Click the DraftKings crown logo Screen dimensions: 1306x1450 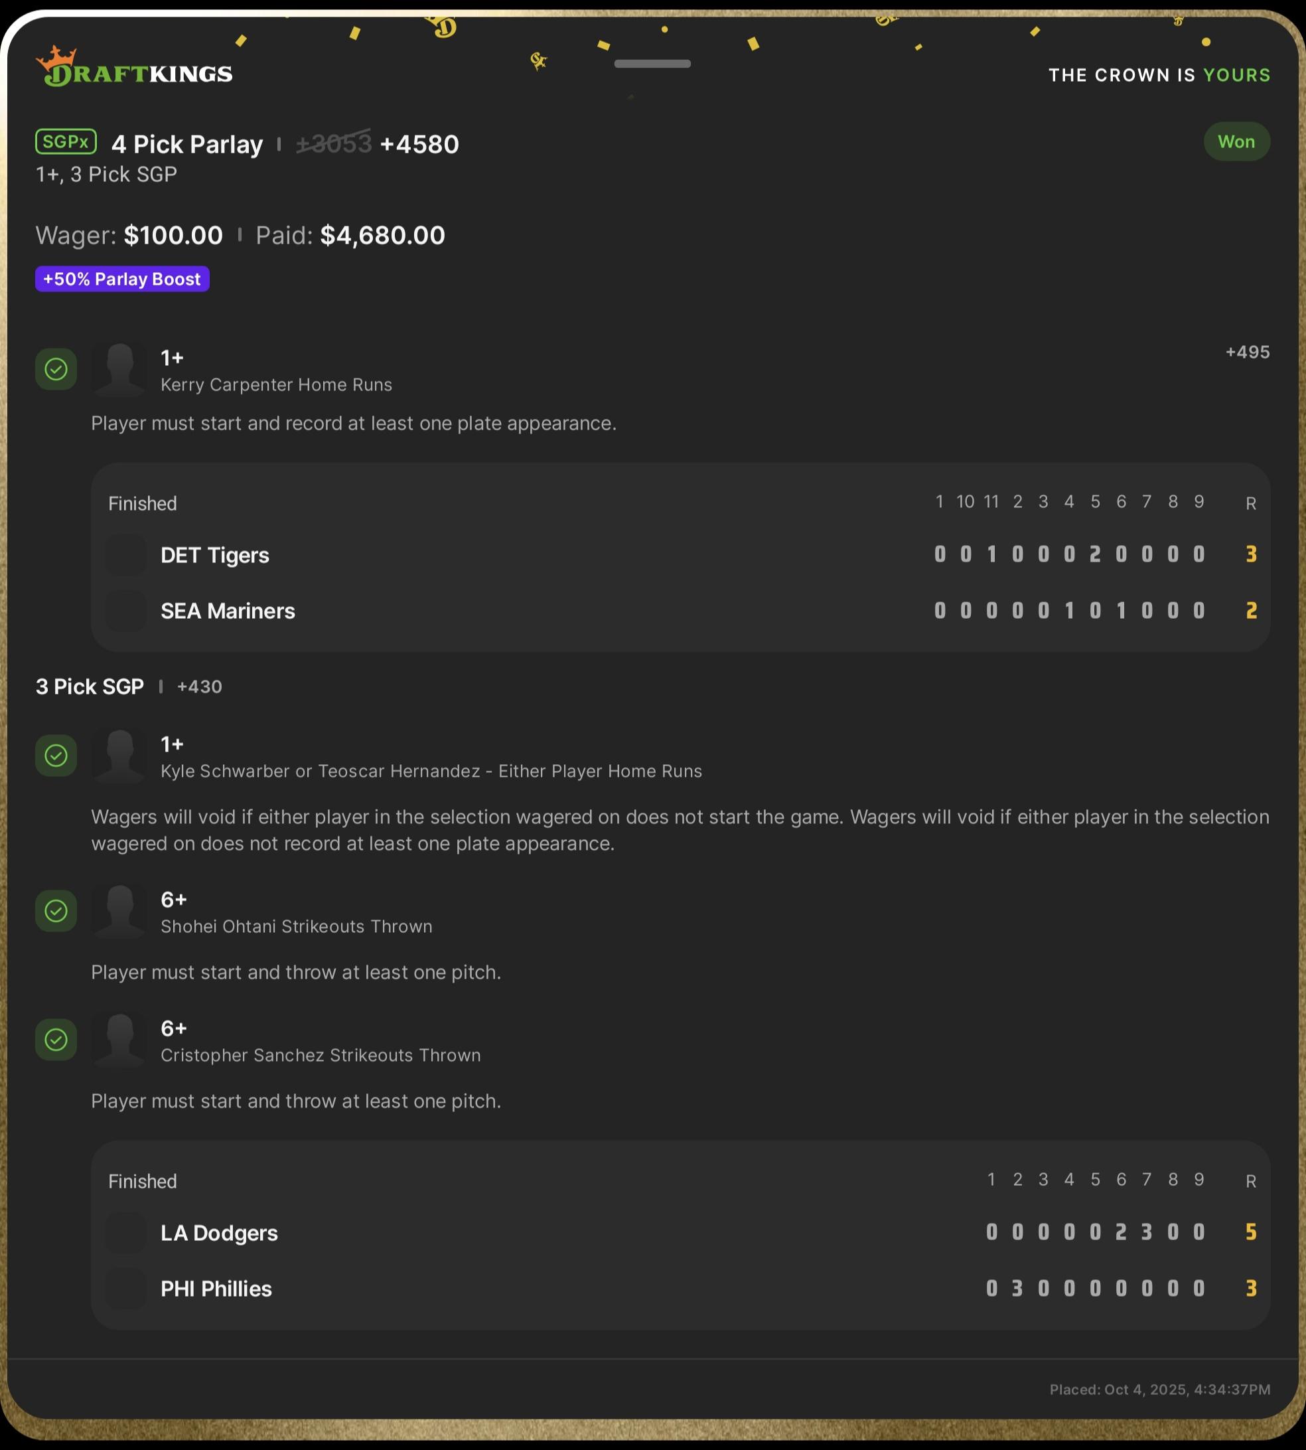[x=59, y=60]
